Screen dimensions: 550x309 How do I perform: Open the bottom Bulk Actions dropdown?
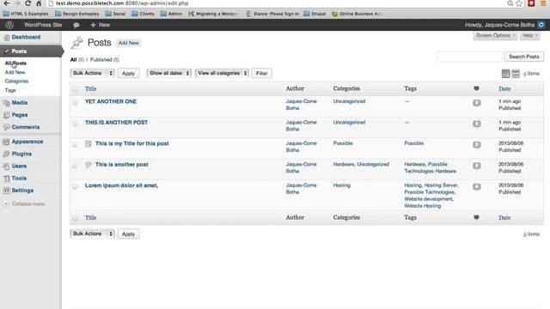pos(92,233)
